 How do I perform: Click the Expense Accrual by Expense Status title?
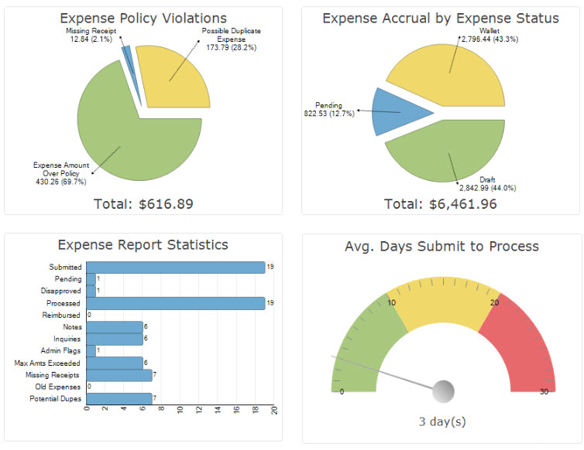pos(441,19)
